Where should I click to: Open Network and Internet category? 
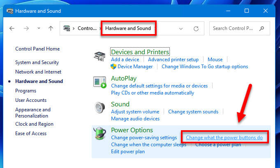(x=38, y=72)
